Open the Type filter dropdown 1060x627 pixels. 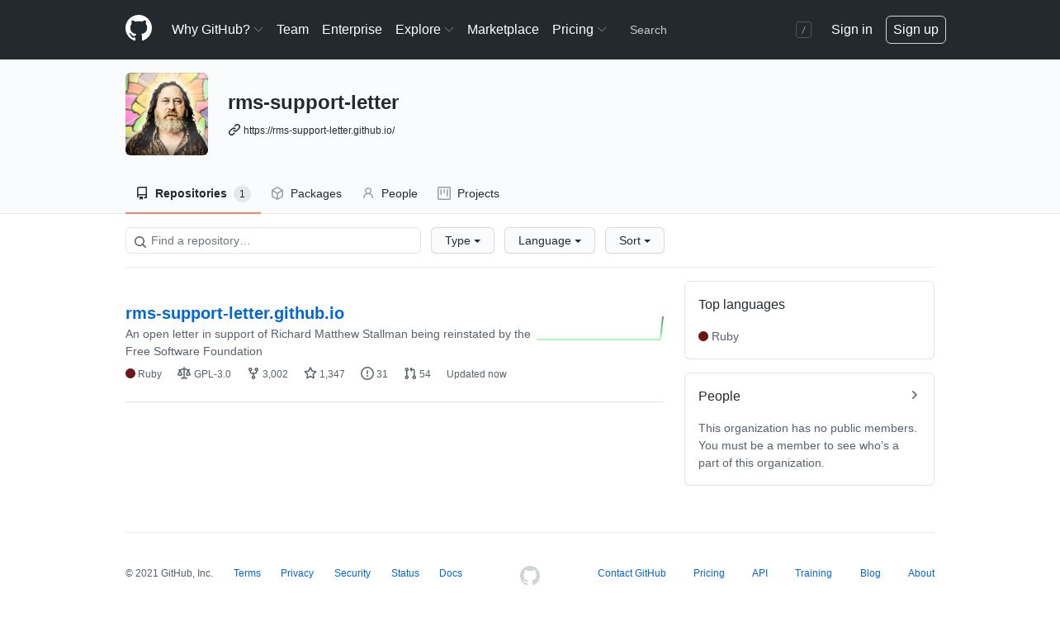point(462,240)
